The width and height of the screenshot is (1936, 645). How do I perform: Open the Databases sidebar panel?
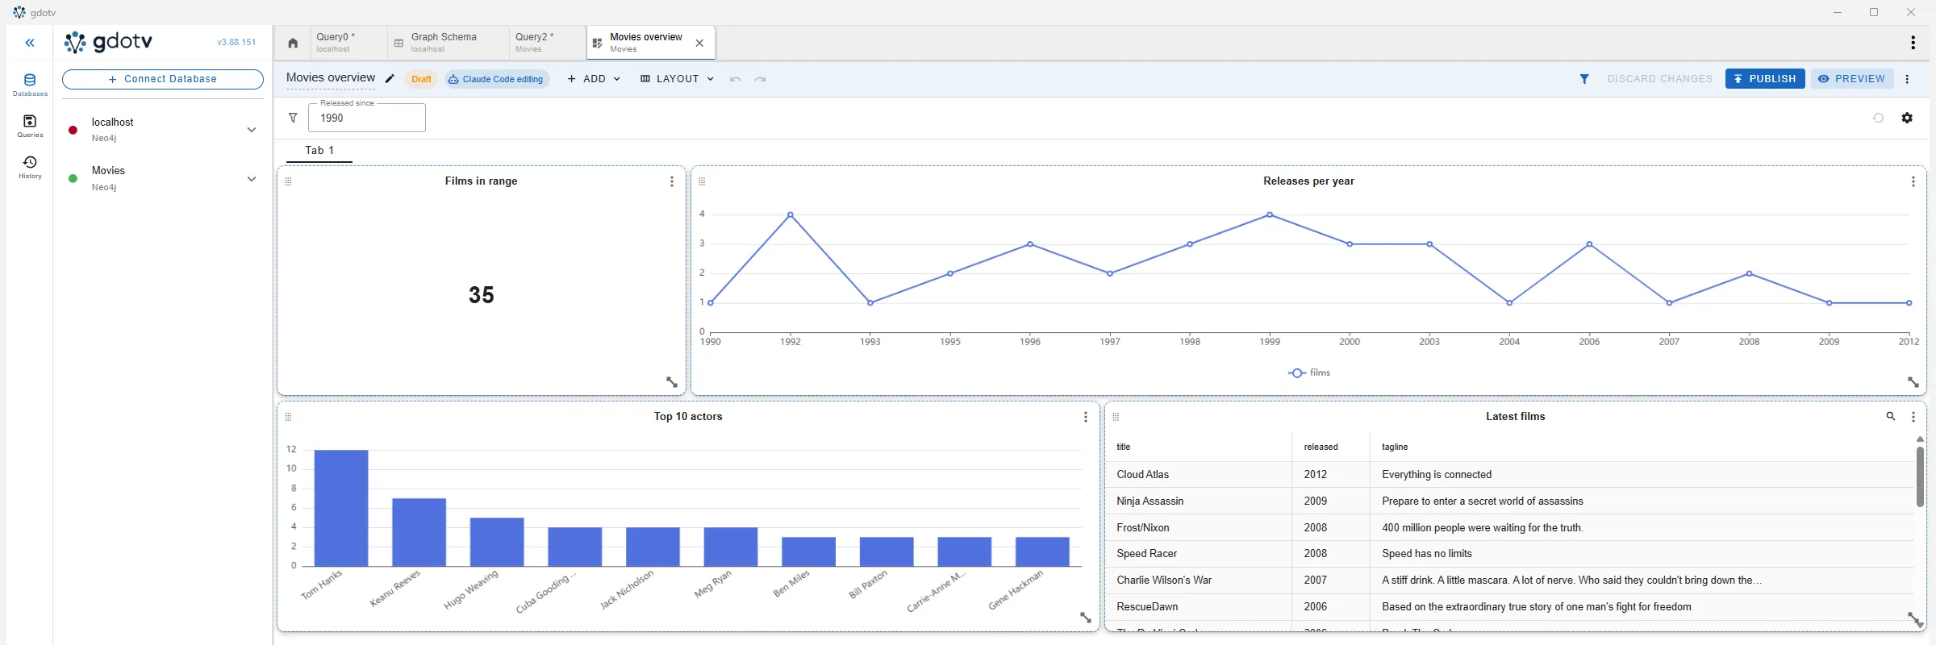(x=30, y=84)
